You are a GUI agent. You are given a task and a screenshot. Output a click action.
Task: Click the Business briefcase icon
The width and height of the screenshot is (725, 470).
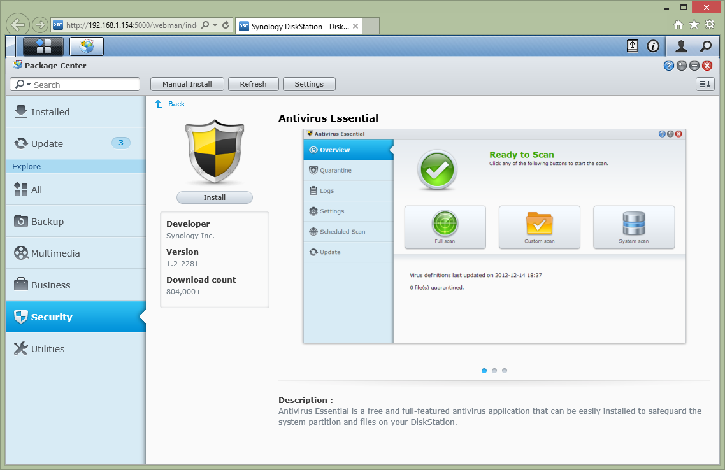click(21, 285)
